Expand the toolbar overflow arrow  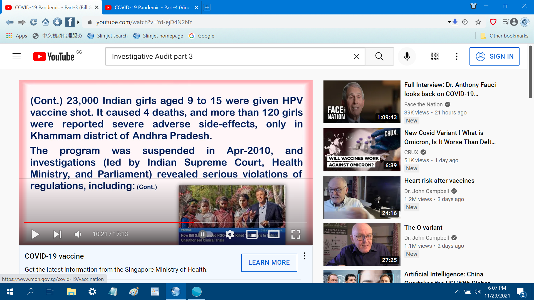(78, 22)
